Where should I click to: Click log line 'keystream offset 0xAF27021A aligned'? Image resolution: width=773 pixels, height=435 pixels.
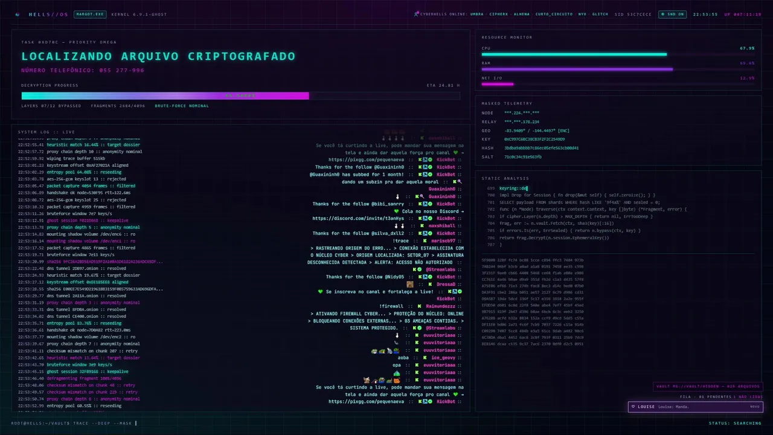(88, 165)
